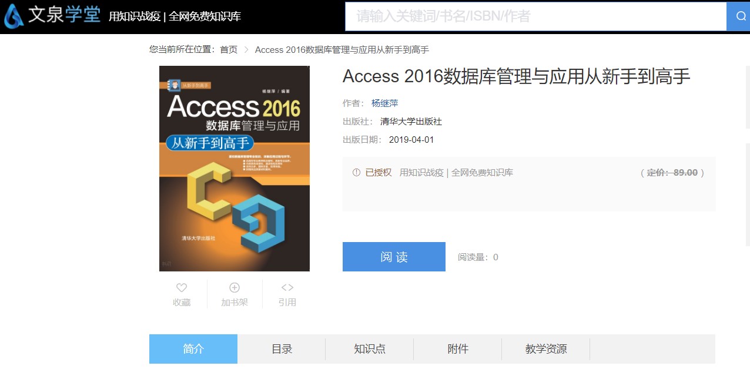
Task: Open the 知识点 tab
Action: tap(370, 349)
